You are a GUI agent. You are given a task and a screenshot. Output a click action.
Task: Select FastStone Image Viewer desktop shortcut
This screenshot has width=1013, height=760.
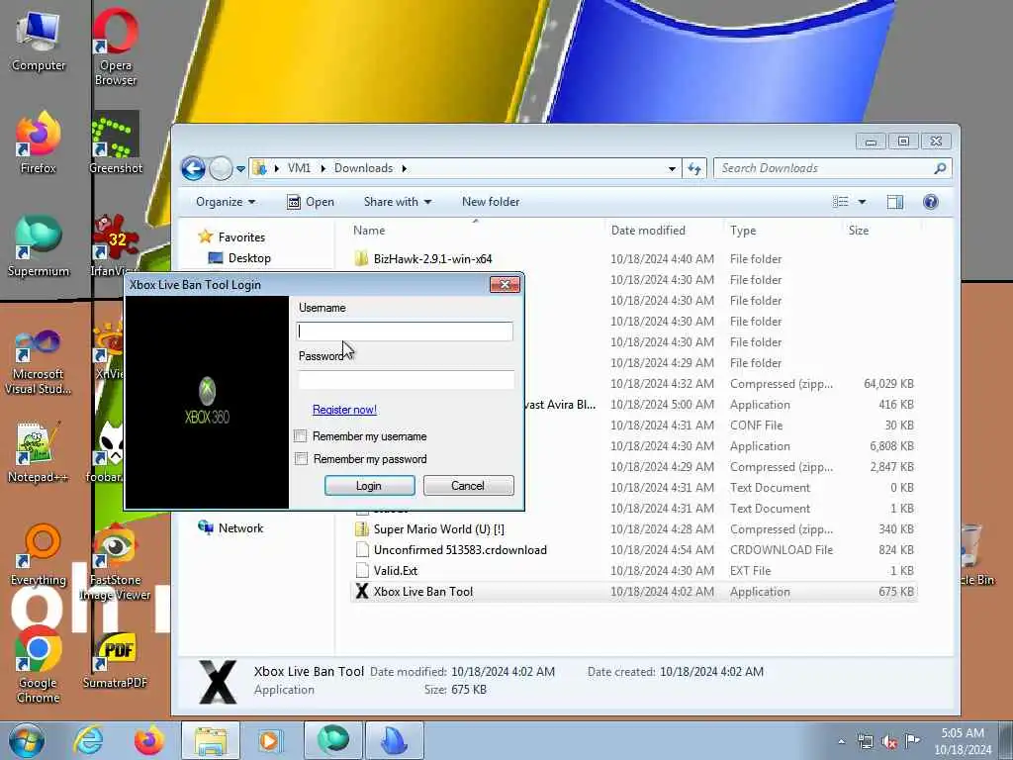click(115, 563)
